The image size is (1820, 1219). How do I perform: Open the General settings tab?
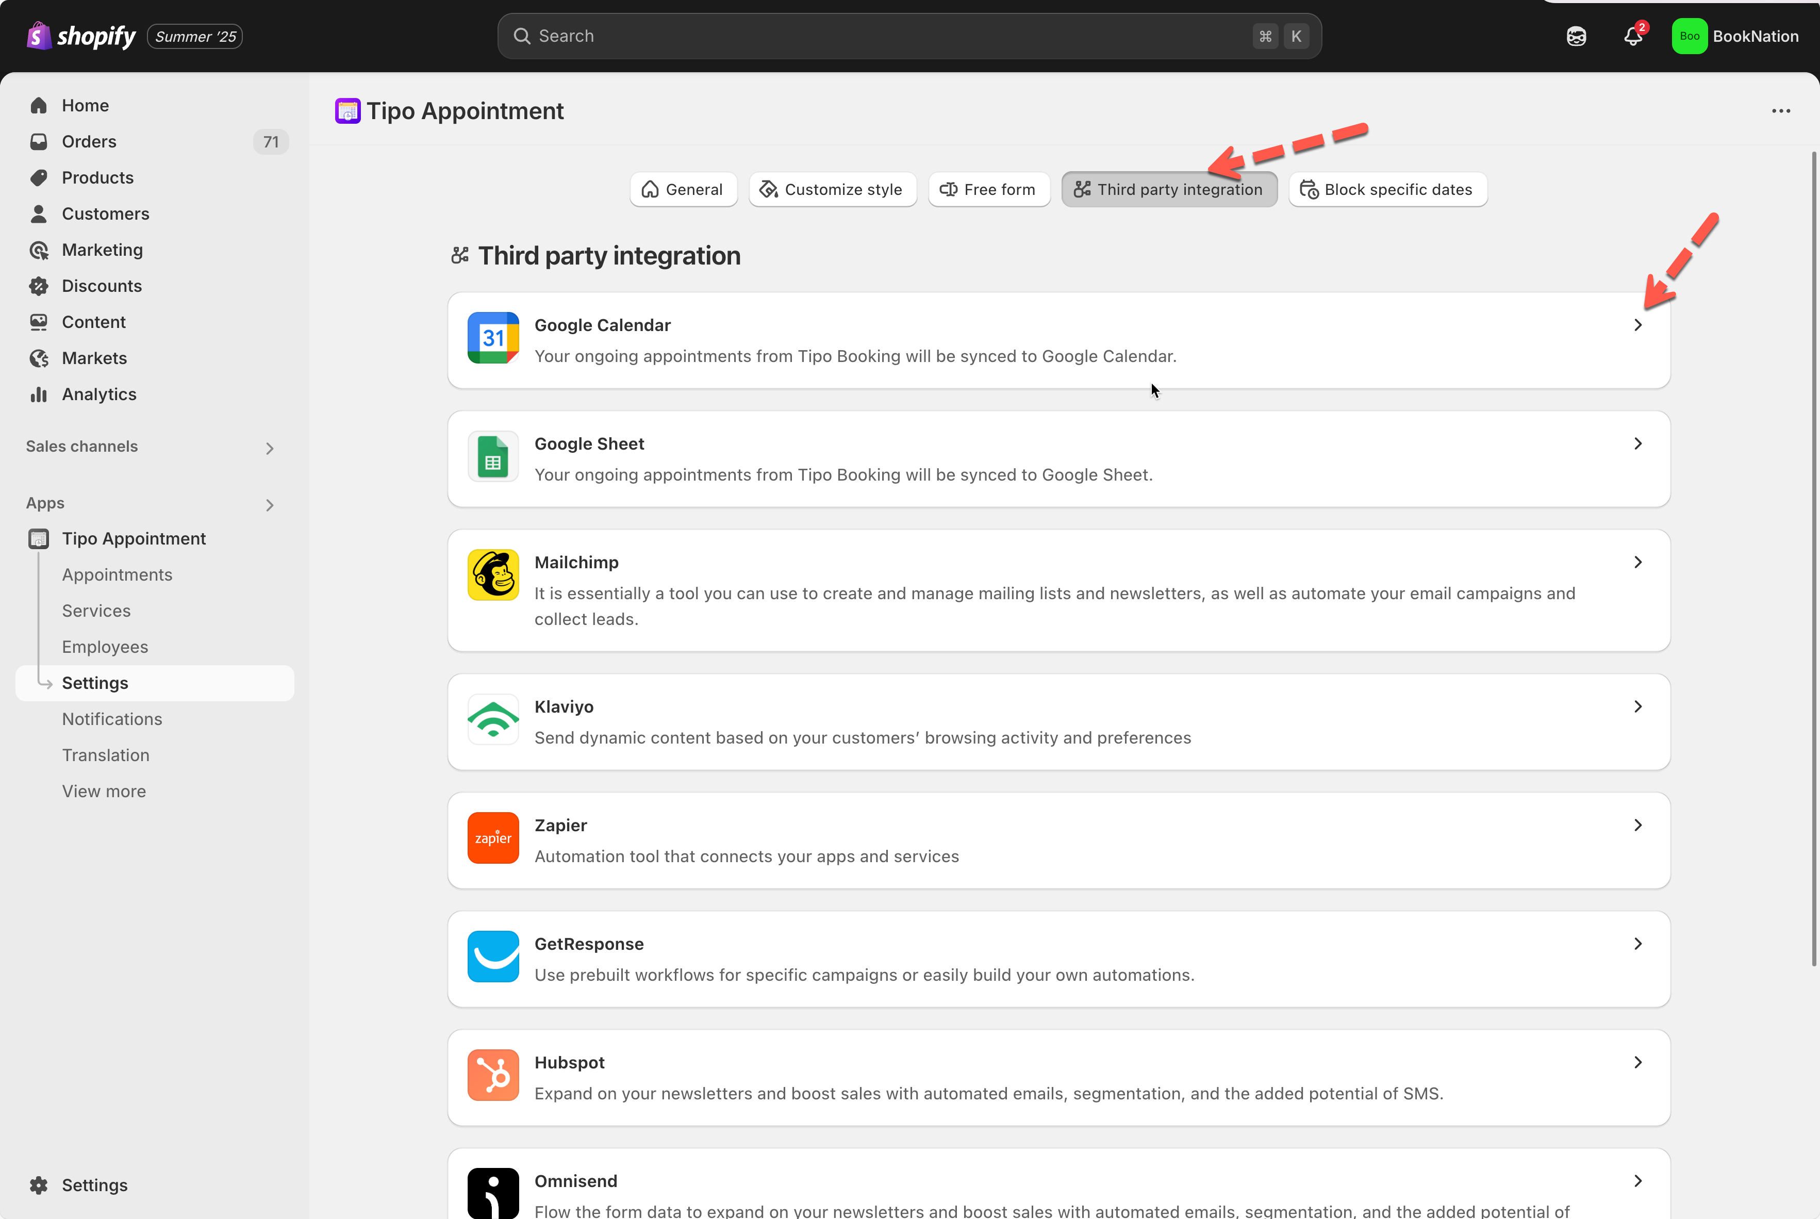click(x=683, y=190)
